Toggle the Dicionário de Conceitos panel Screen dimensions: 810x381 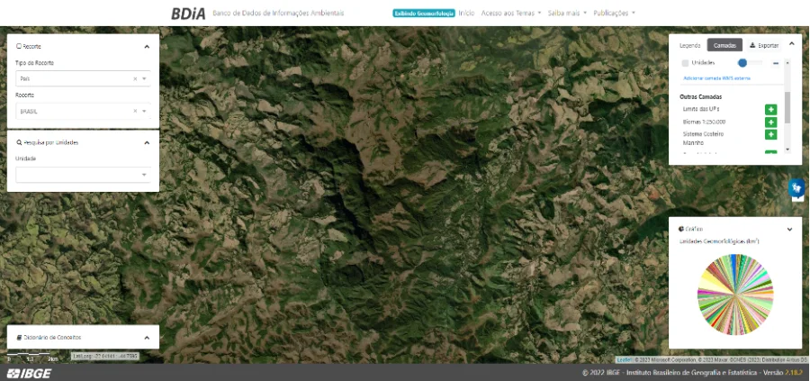click(x=147, y=338)
